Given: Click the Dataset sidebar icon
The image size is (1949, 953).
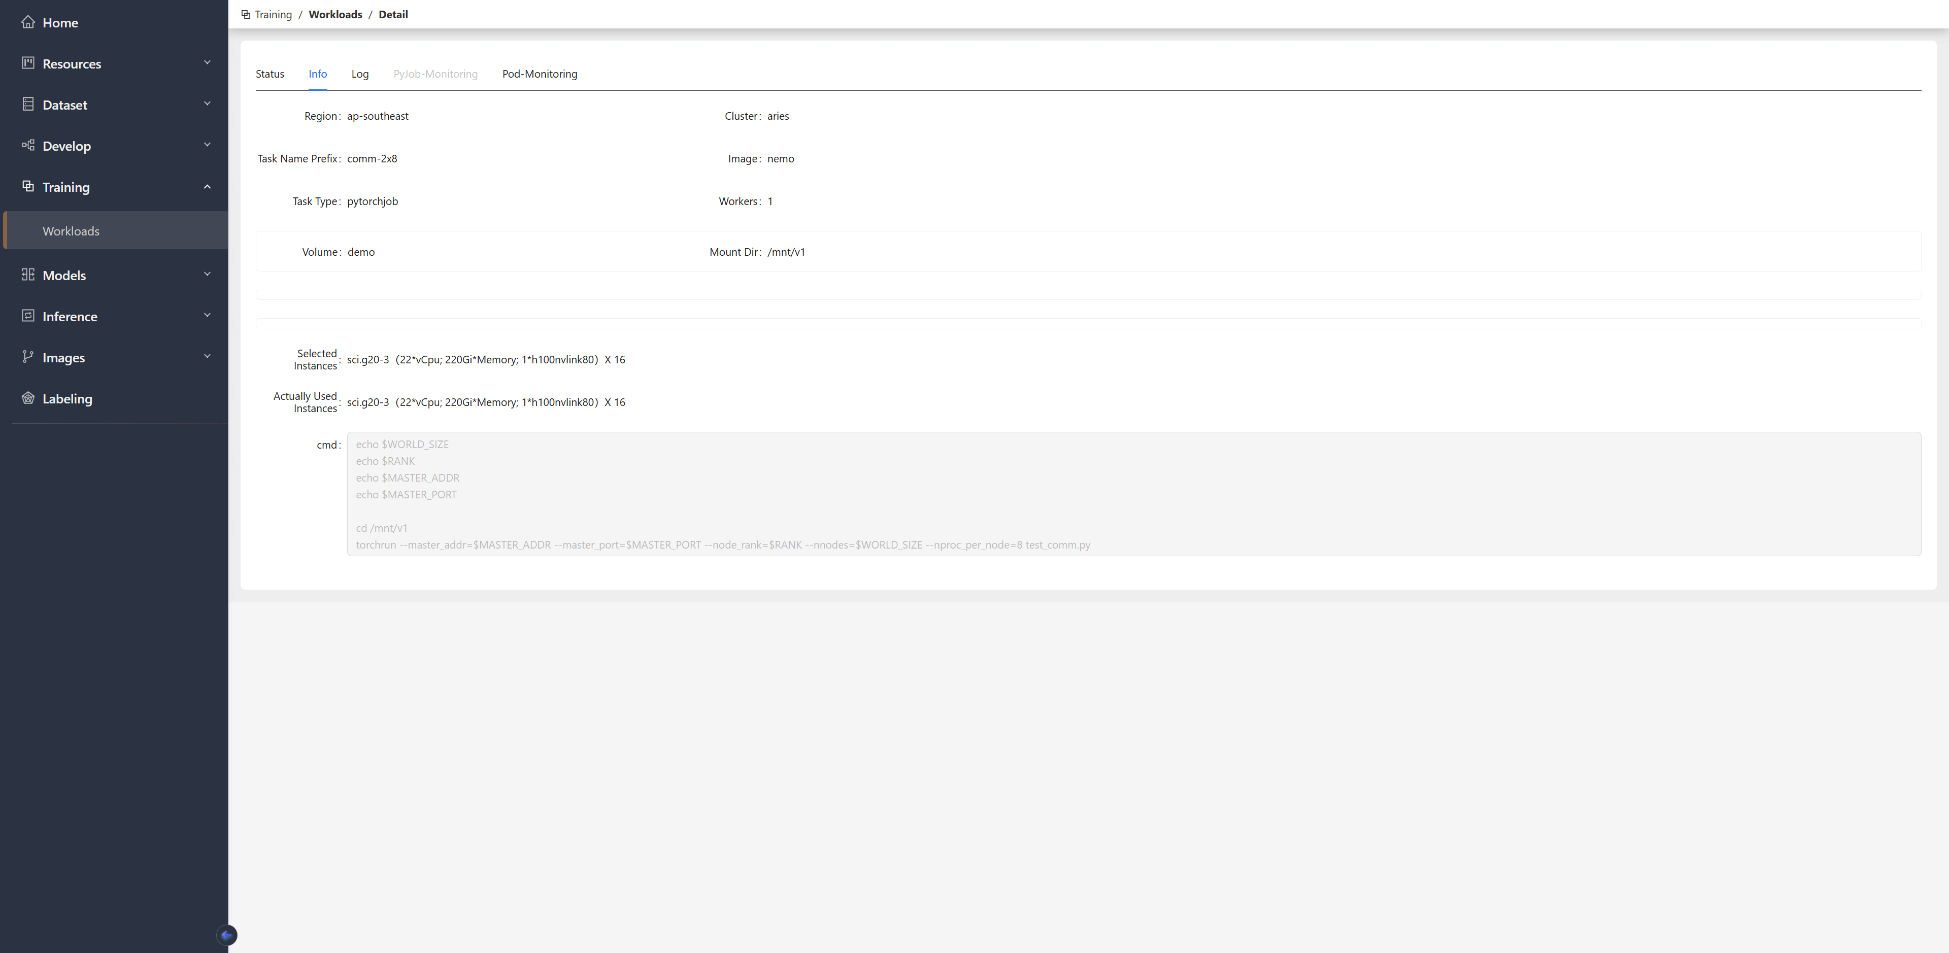Looking at the screenshot, I should point(28,105).
